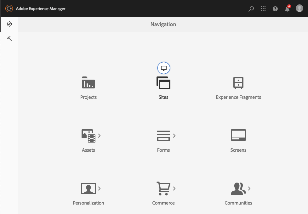This screenshot has height=214, width=308.
Task: Expand the Personalization submenu chevron
Action: [99, 188]
